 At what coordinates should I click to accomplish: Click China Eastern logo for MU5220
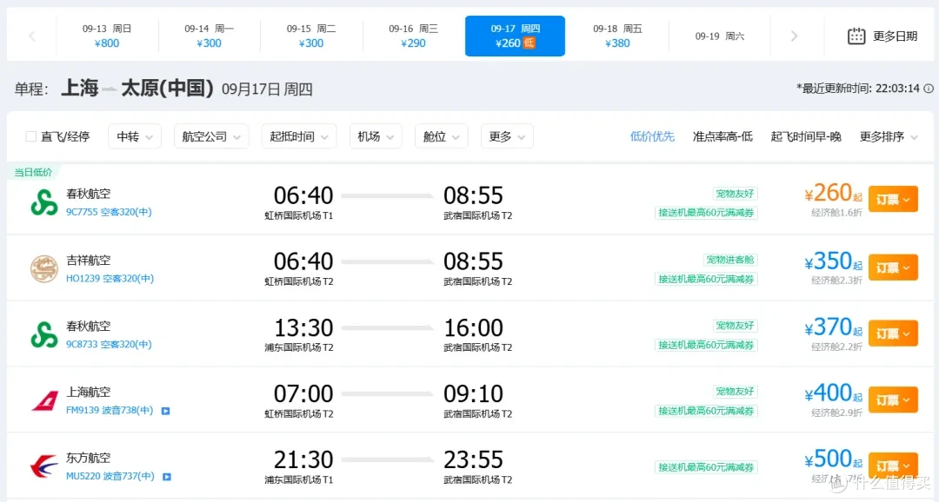44,466
